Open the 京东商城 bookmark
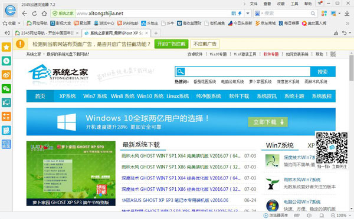The height and width of the screenshot is (219, 354). click(x=265, y=23)
